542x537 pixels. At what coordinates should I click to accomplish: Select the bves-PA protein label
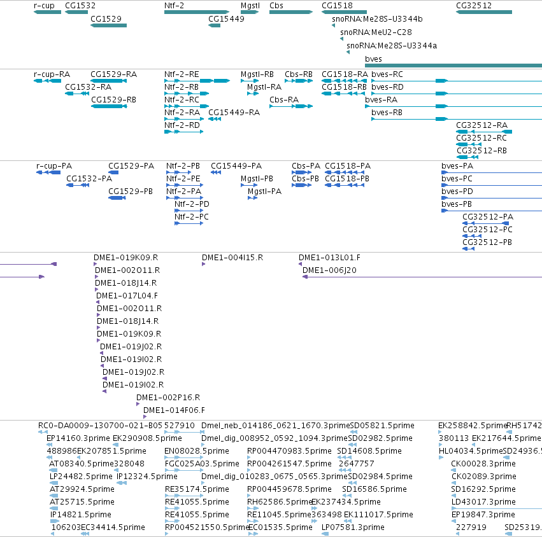[457, 166]
